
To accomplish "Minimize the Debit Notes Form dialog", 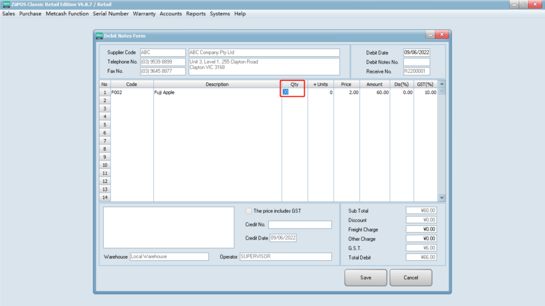I will pyautogui.click(x=430, y=35).
